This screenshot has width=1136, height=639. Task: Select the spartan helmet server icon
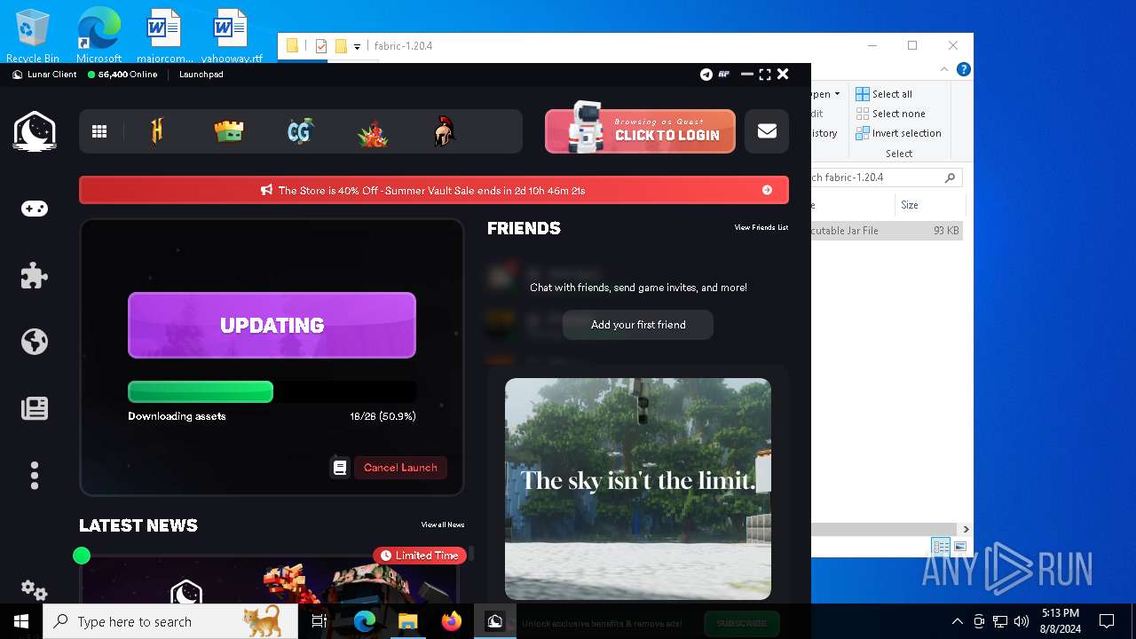pyautogui.click(x=445, y=132)
